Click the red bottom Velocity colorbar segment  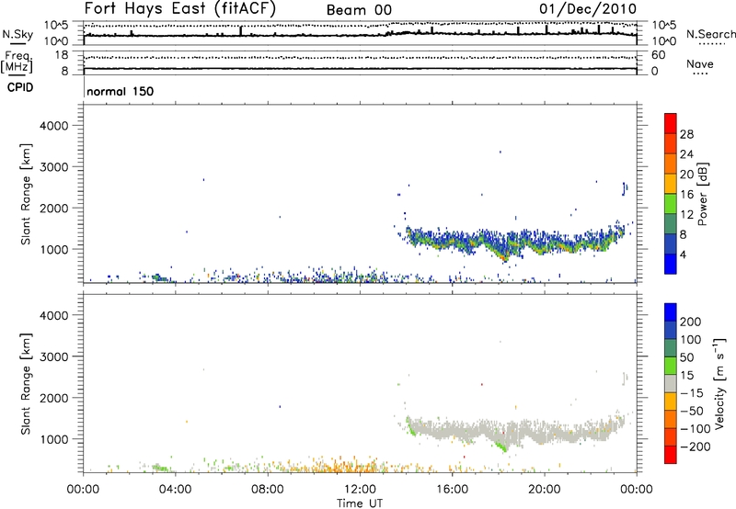click(671, 455)
